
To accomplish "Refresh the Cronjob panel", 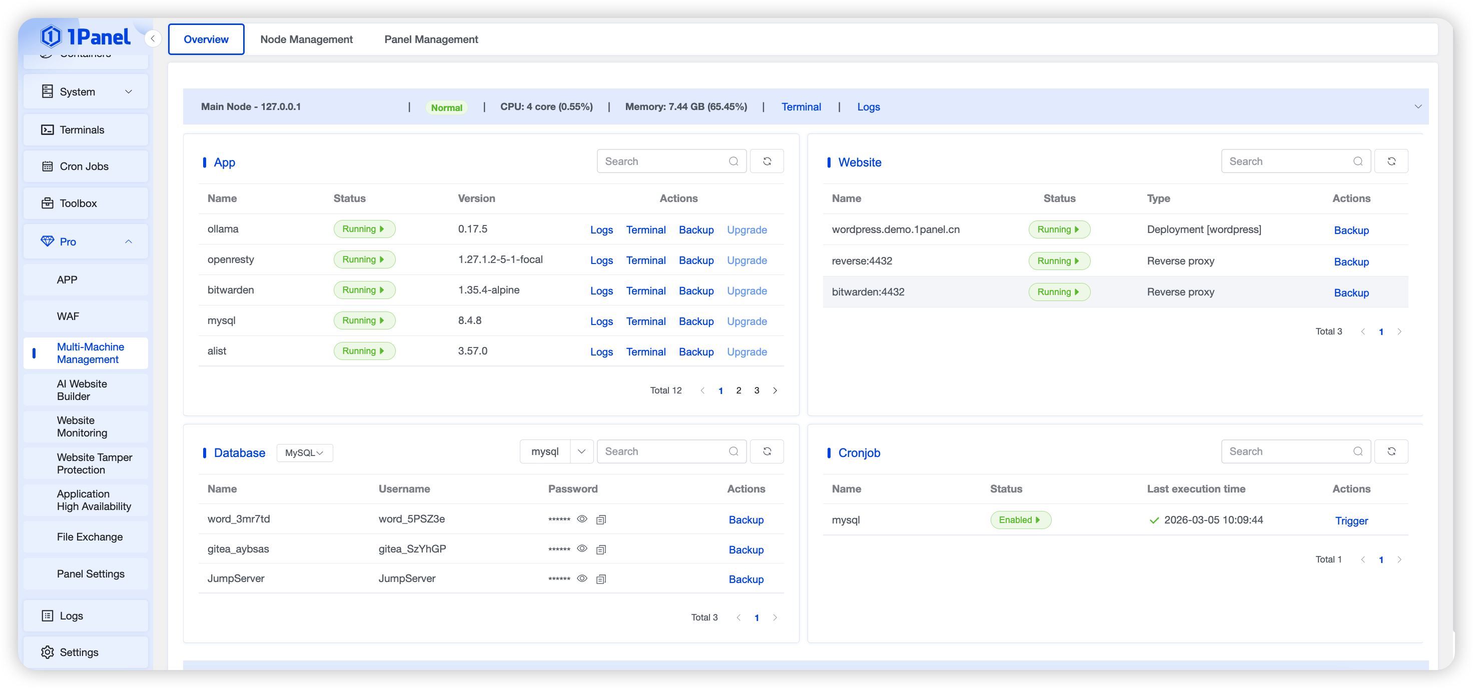I will pos(1390,451).
